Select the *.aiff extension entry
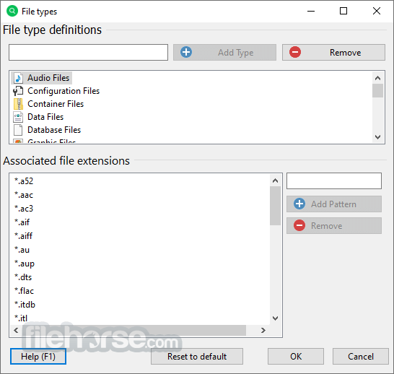This screenshot has width=394, height=374. (23, 236)
